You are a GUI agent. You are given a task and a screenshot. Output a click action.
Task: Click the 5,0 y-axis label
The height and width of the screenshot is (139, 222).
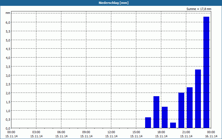[8, 40]
